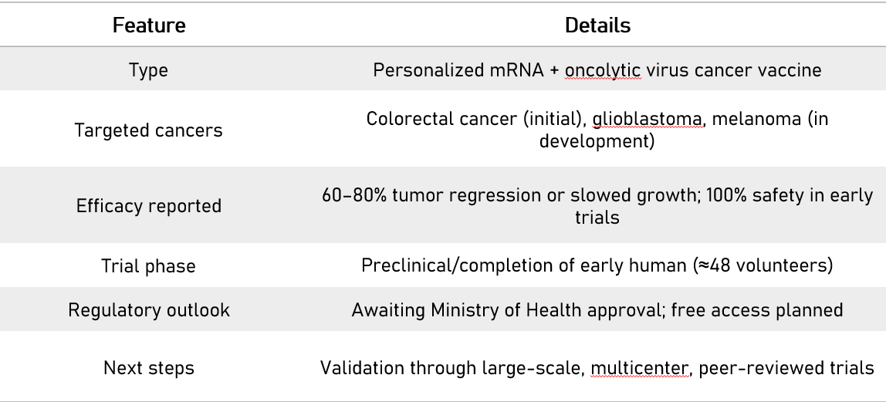The height and width of the screenshot is (402, 886).
Task: Click the word 'trials' under efficacy details
Action: coord(597,218)
